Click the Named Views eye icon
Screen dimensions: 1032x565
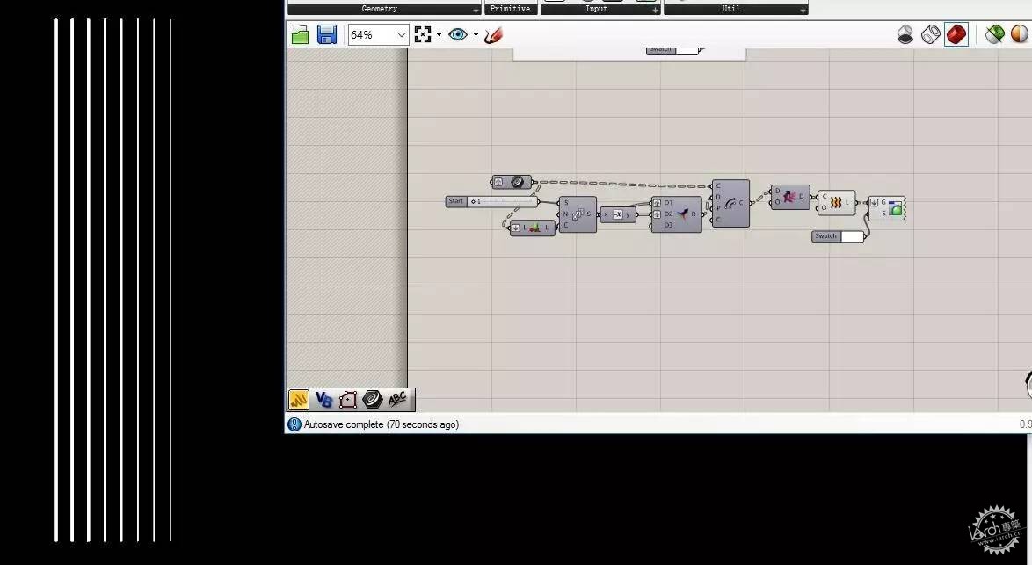click(458, 35)
